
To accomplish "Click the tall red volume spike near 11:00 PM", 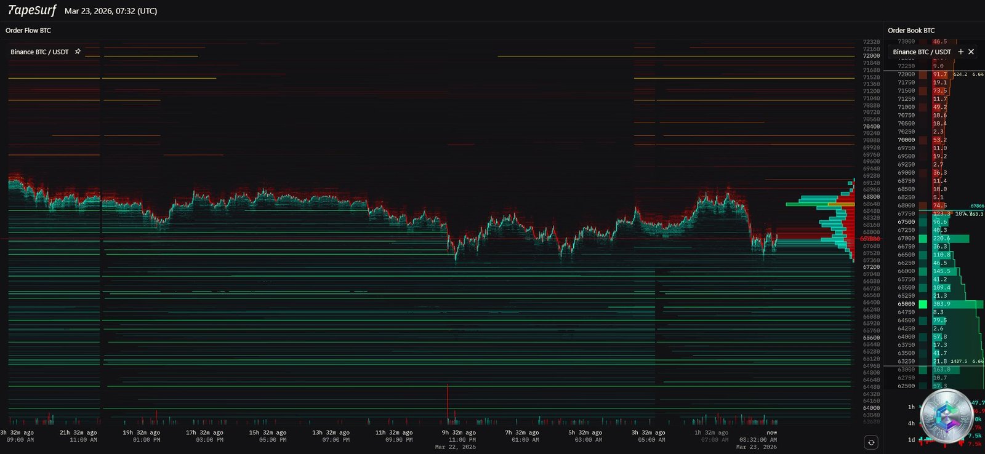I will click(x=448, y=404).
